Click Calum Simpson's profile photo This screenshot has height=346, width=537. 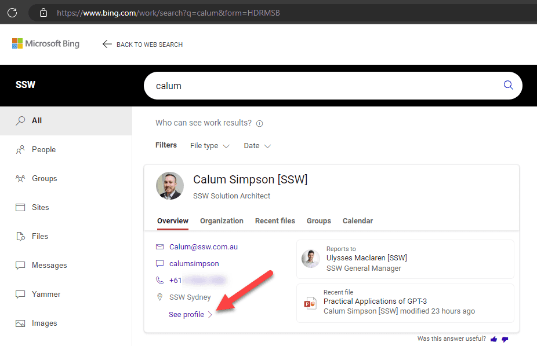point(170,186)
